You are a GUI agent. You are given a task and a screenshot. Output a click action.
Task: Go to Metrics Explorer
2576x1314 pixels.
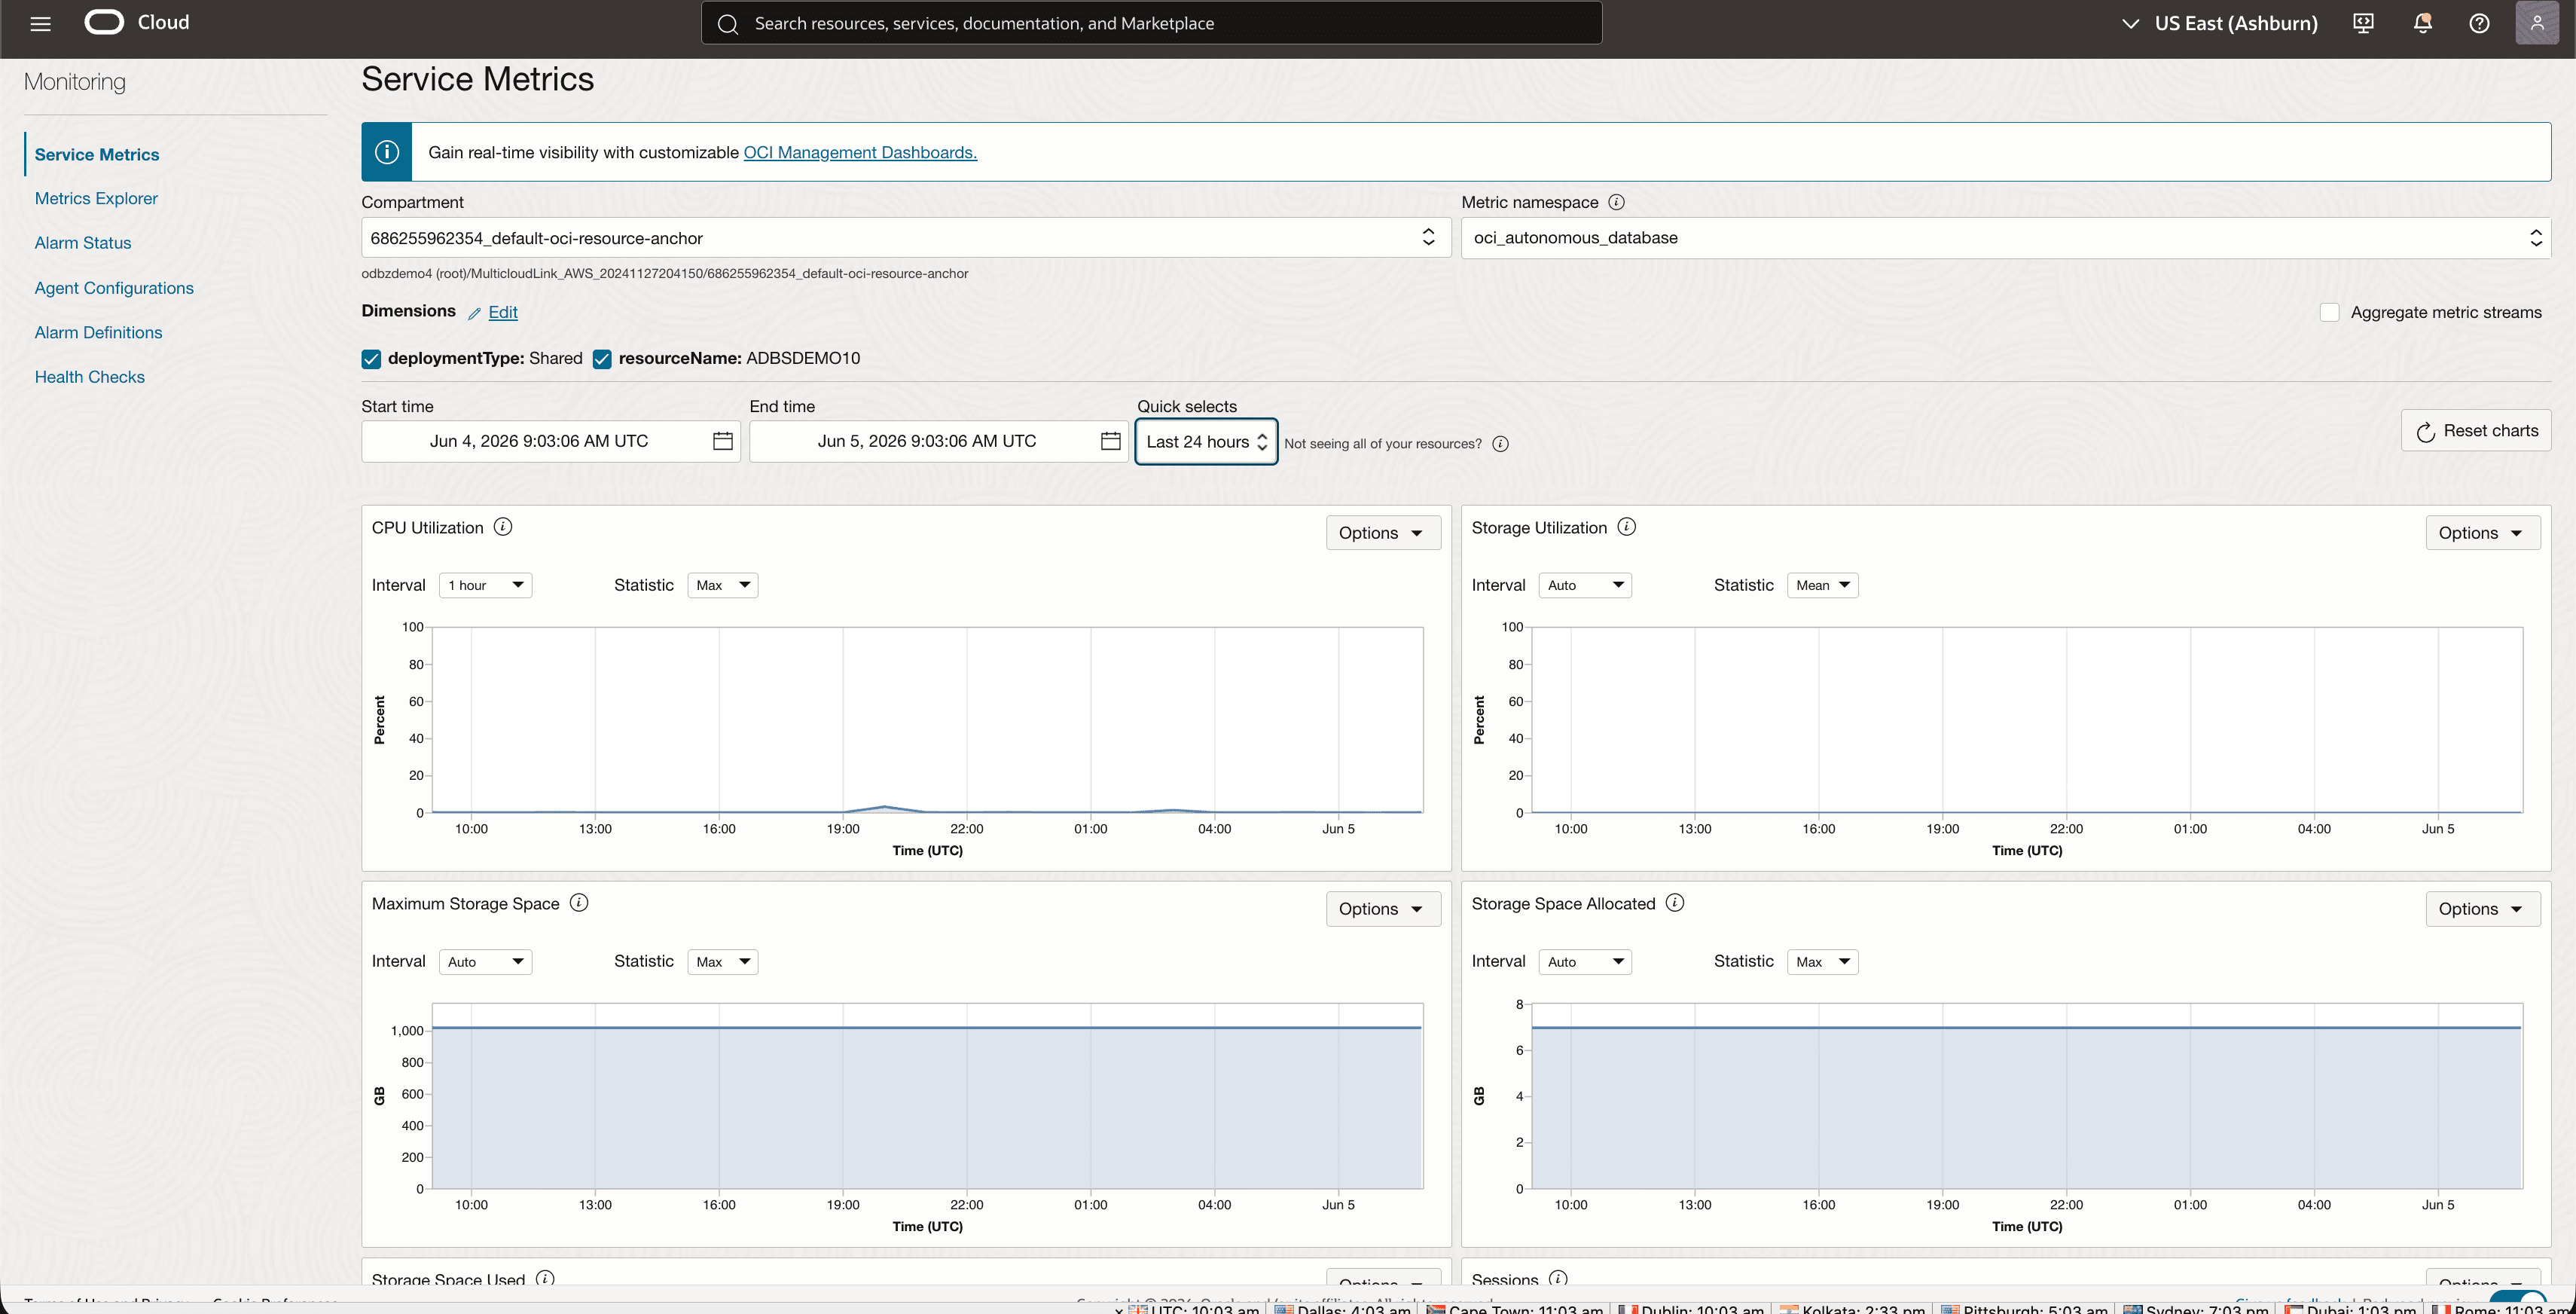click(x=96, y=198)
